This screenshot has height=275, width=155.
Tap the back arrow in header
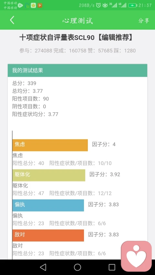tap(12, 20)
